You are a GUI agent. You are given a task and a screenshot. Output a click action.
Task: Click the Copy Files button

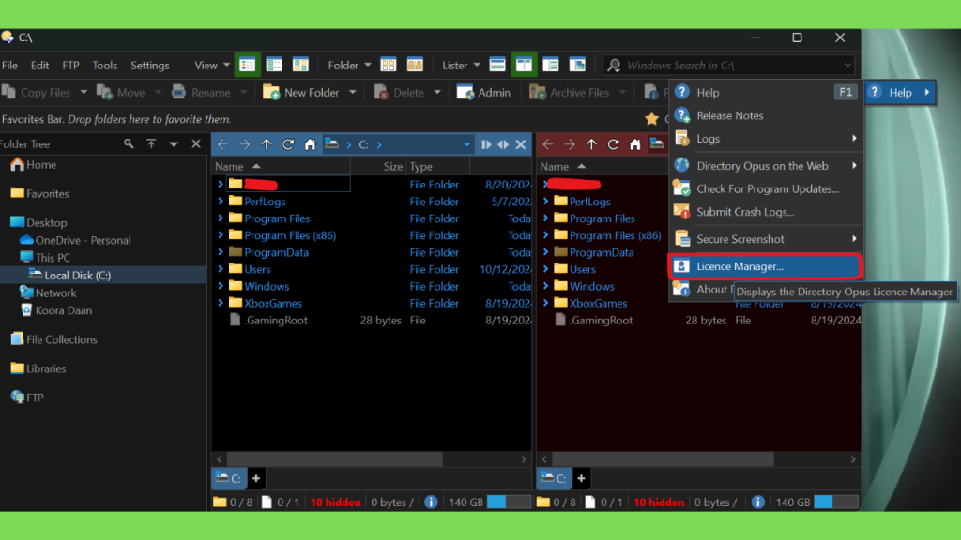[37, 93]
